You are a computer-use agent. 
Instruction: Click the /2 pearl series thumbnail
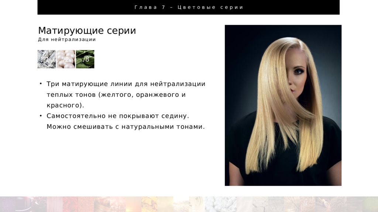pyautogui.click(x=66, y=59)
